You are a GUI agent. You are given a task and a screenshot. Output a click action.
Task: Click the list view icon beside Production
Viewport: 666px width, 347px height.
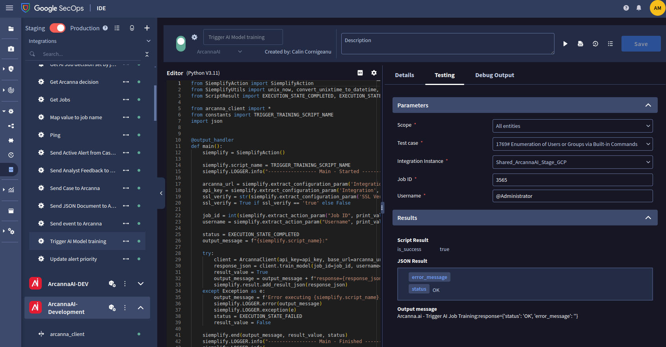(x=117, y=28)
